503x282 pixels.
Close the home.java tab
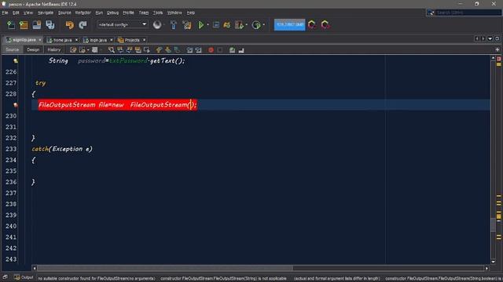click(x=76, y=40)
